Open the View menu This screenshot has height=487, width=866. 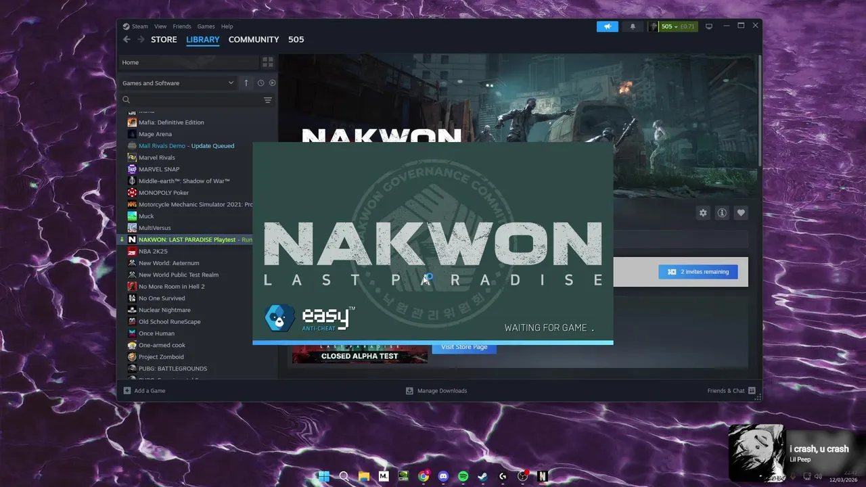tap(160, 26)
